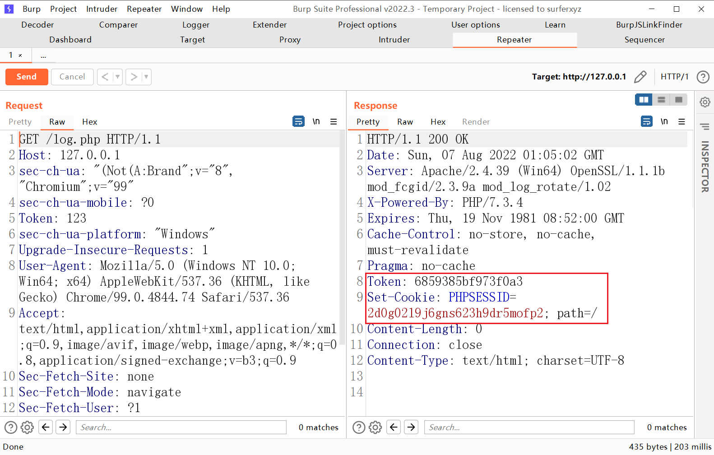Screen dimensions: 714x455
Task: Open the Project menu
Action: click(x=63, y=9)
